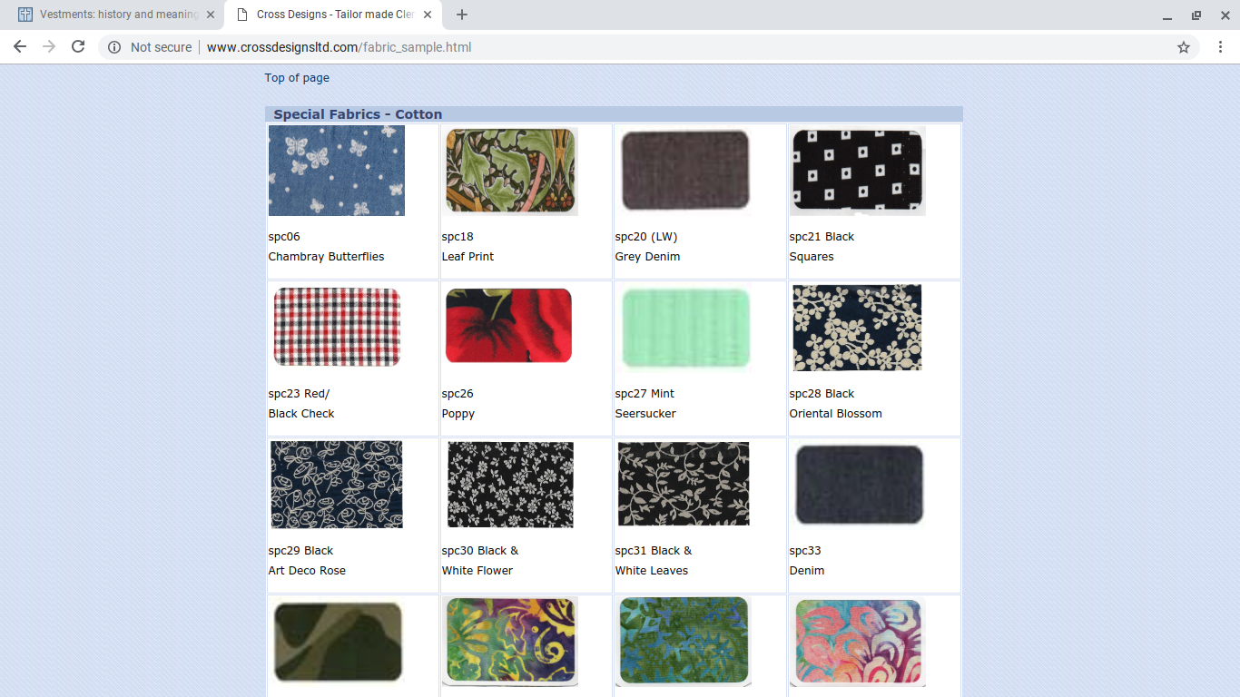1240x697 pixels.
Task: Open the Black Art Deco Rose swatch
Action: tap(337, 485)
